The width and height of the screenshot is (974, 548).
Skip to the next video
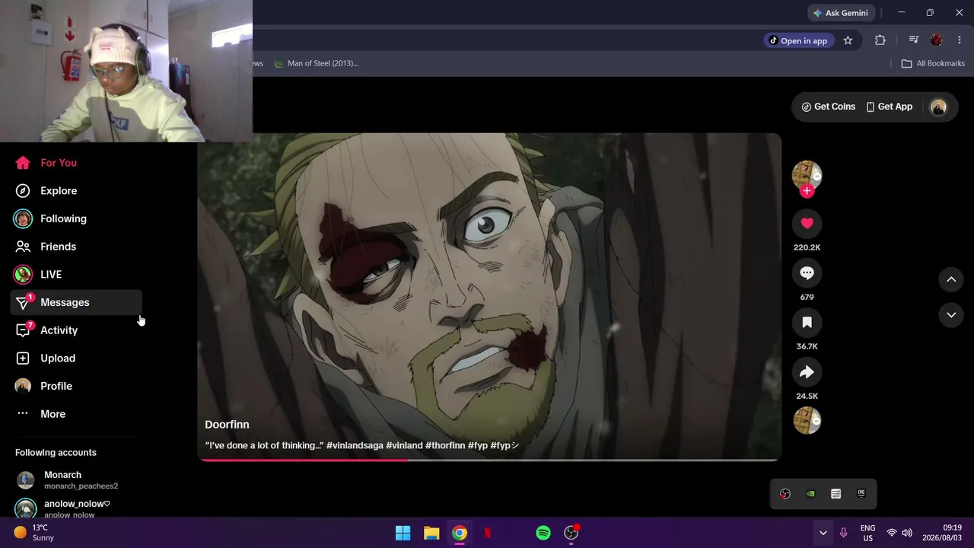click(x=951, y=315)
